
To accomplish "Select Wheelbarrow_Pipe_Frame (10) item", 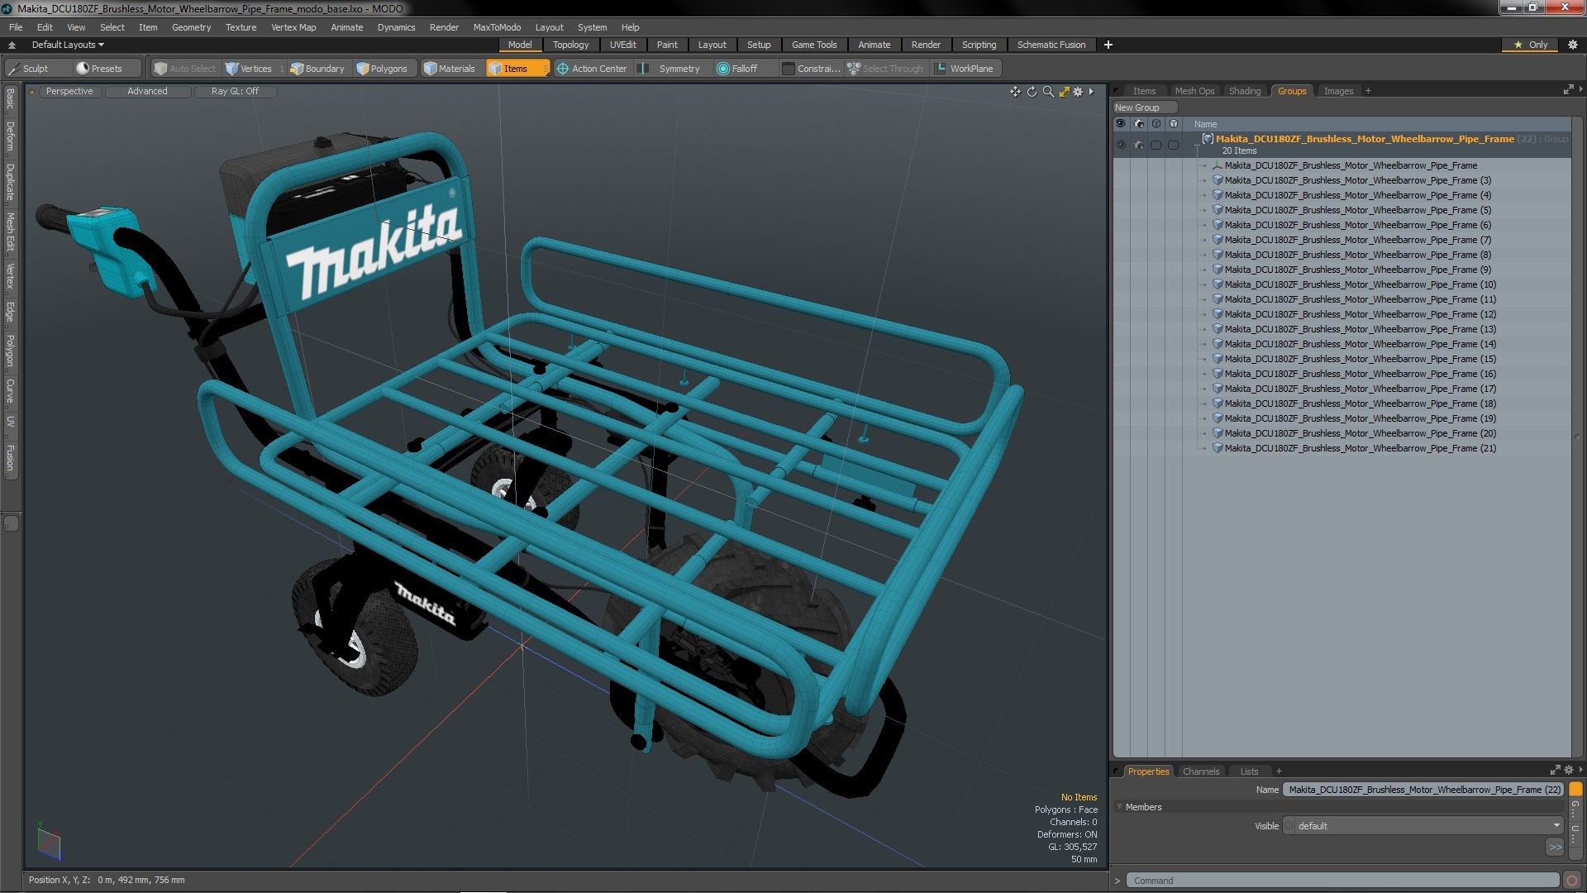I will [1360, 284].
